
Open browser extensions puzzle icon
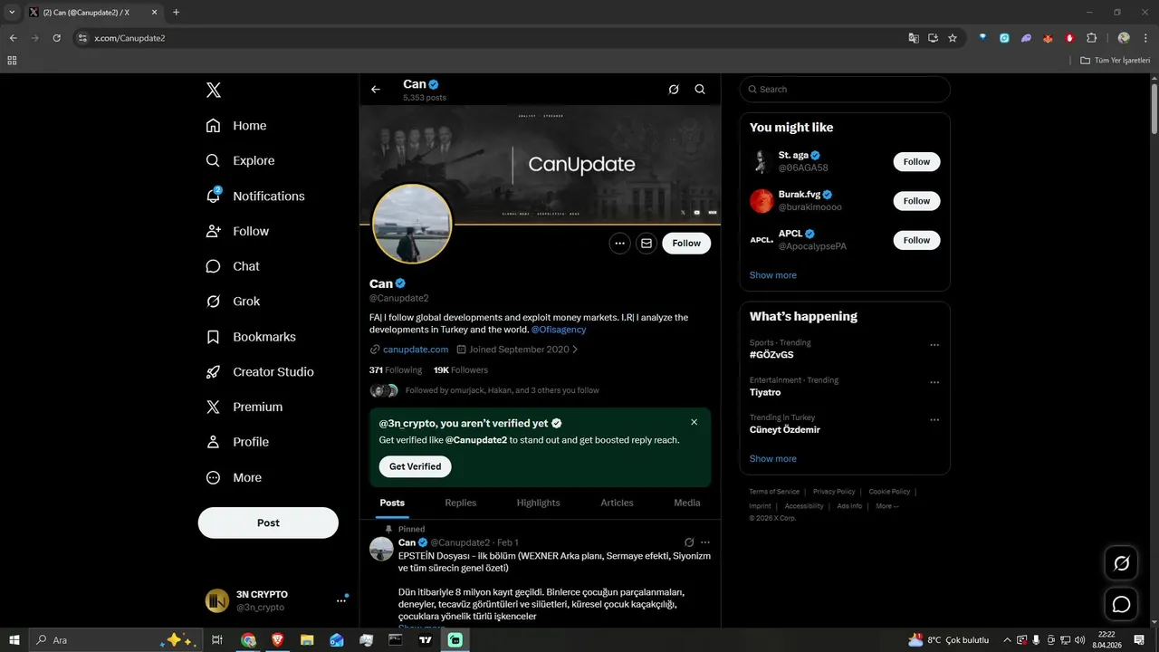(1091, 38)
